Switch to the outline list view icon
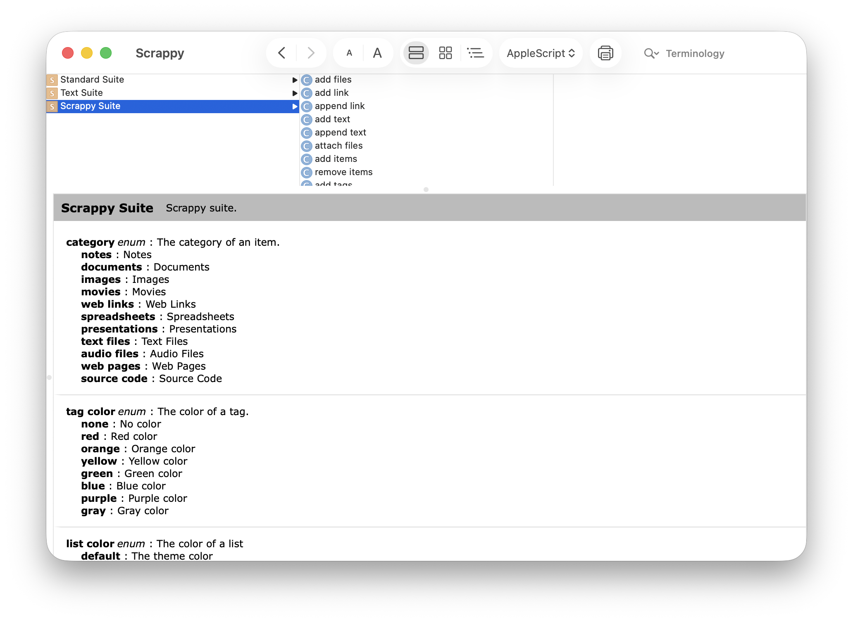 pos(476,53)
